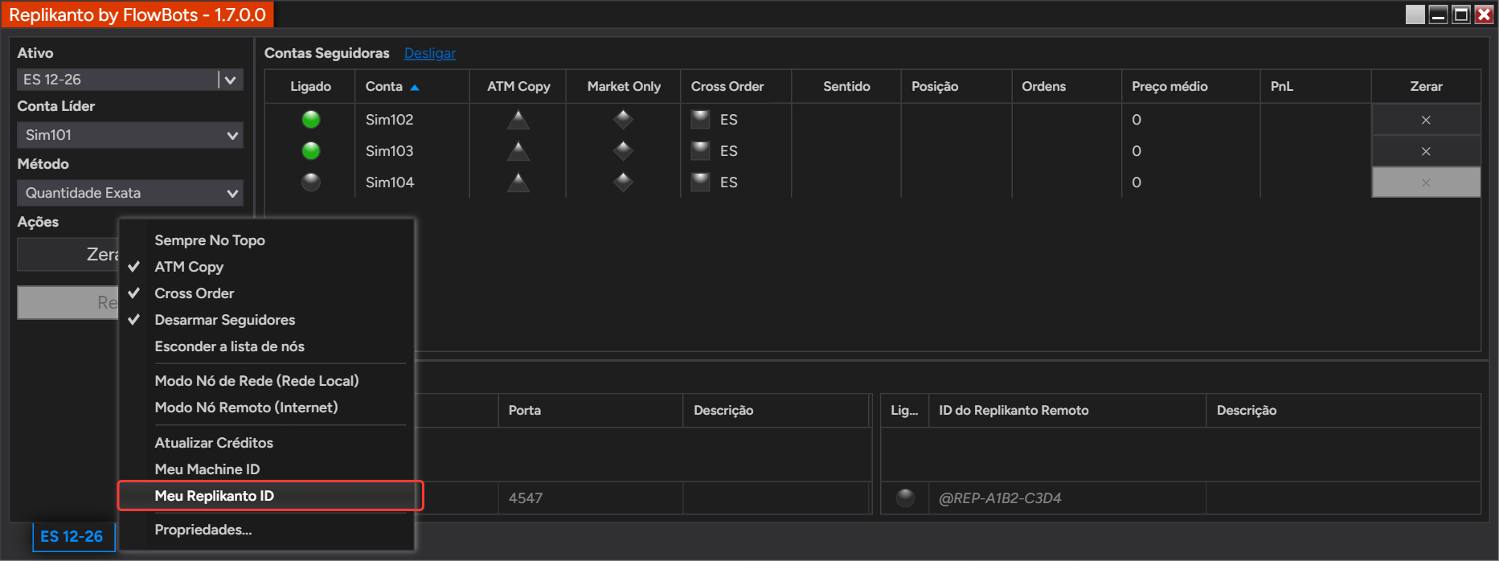1499x561 pixels.
Task: Toggle the remote @REP-A1B2-C3D4 connection indicator
Action: pos(905,498)
